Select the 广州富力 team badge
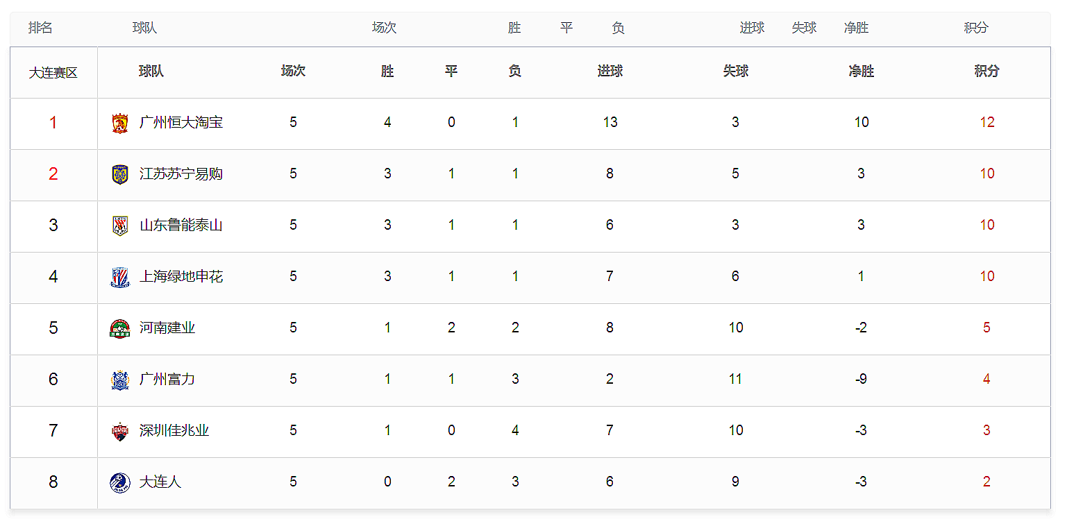Image resolution: width=1067 pixels, height=526 pixels. coord(120,380)
